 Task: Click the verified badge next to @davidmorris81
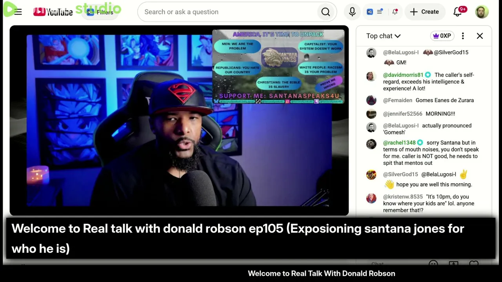(427, 75)
